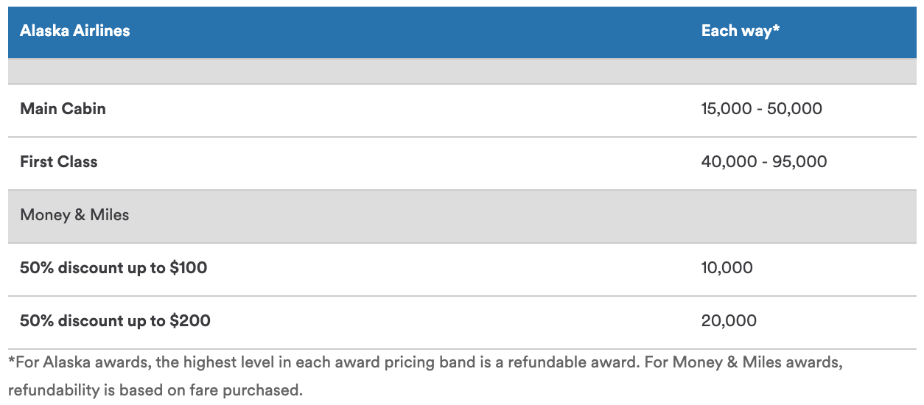The width and height of the screenshot is (924, 405).
Task: Click the 40,000 - 95,000 miles value
Action: (764, 162)
